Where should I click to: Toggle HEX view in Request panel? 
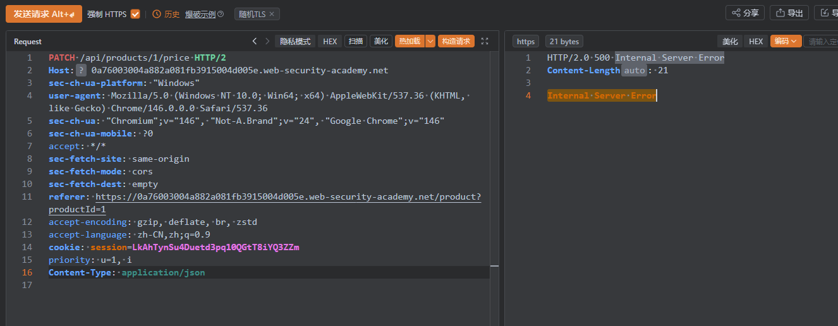point(330,41)
